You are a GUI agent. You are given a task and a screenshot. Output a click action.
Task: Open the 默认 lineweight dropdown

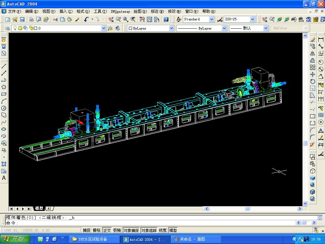coord(266,28)
